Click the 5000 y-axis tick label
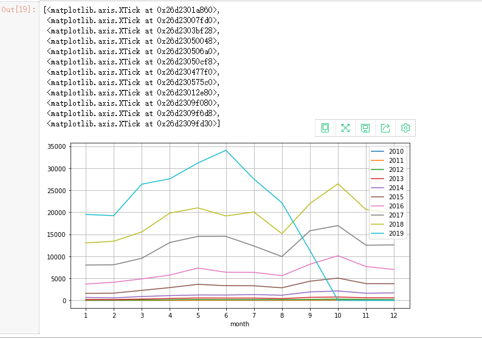Image resolution: width=482 pixels, height=339 pixels. click(x=58, y=279)
